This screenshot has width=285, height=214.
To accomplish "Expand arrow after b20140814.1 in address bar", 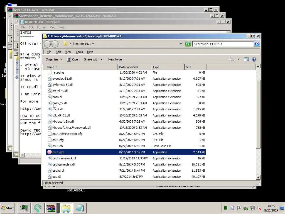I will (x=93, y=44).
